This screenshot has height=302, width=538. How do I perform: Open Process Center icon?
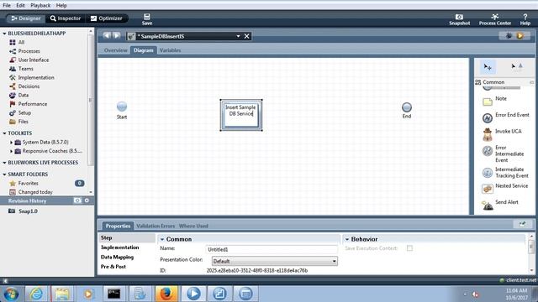point(495,19)
